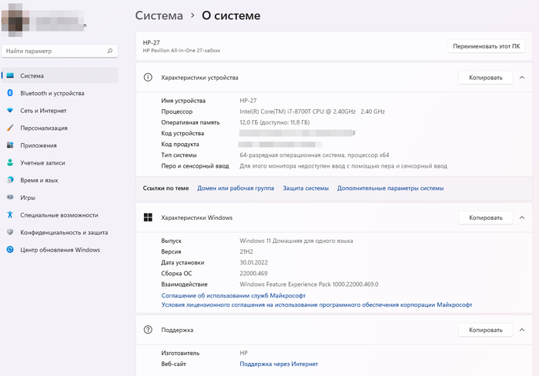The height and width of the screenshot is (376, 539).
Task: Click the Windows logo icon
Action: pos(148,218)
